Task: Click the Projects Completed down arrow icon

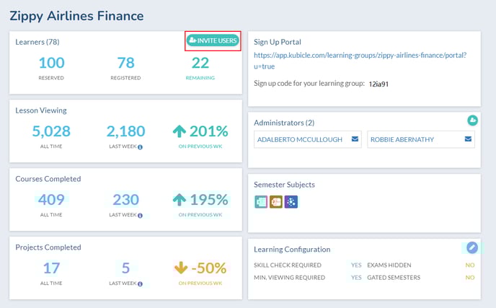Action: point(181,268)
